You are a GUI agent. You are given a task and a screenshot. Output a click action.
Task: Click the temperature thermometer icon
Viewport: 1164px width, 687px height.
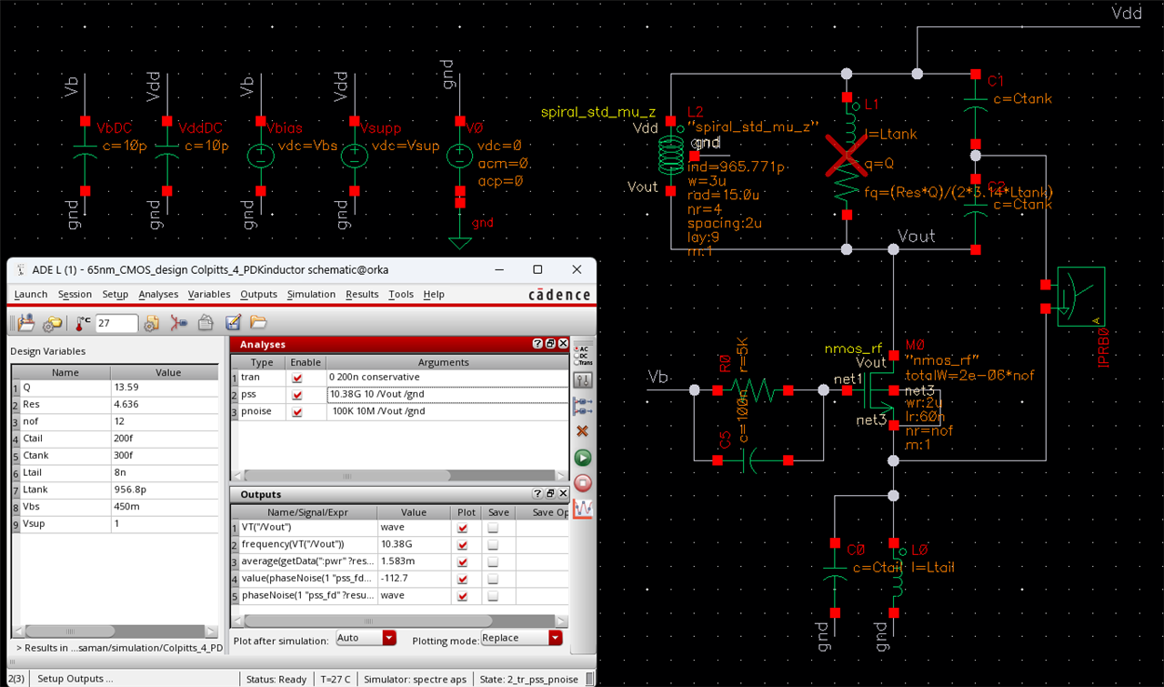click(83, 323)
